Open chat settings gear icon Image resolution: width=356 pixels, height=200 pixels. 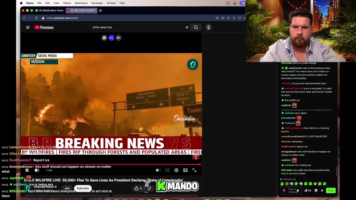click(322, 191)
